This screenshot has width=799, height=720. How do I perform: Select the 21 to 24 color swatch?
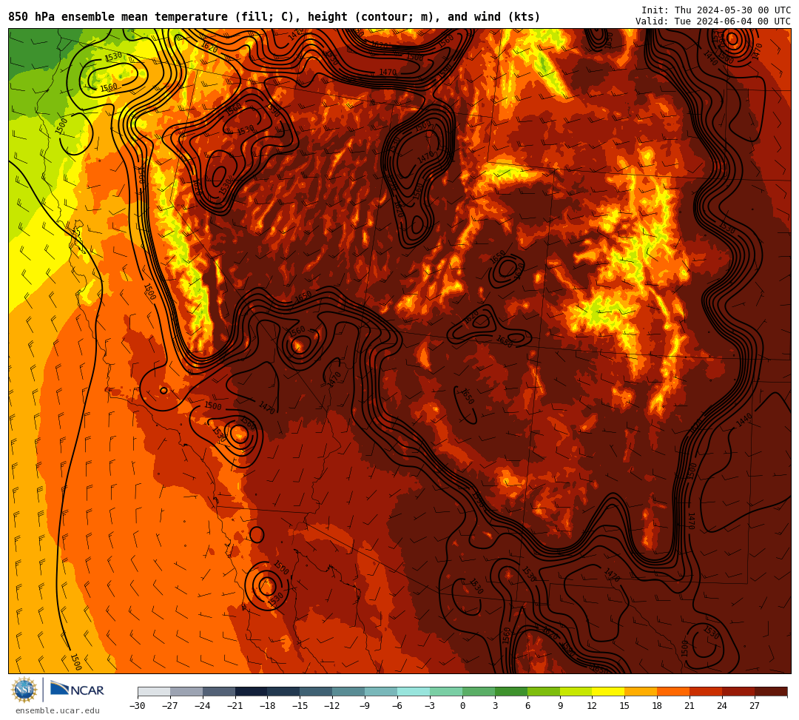tap(707, 691)
